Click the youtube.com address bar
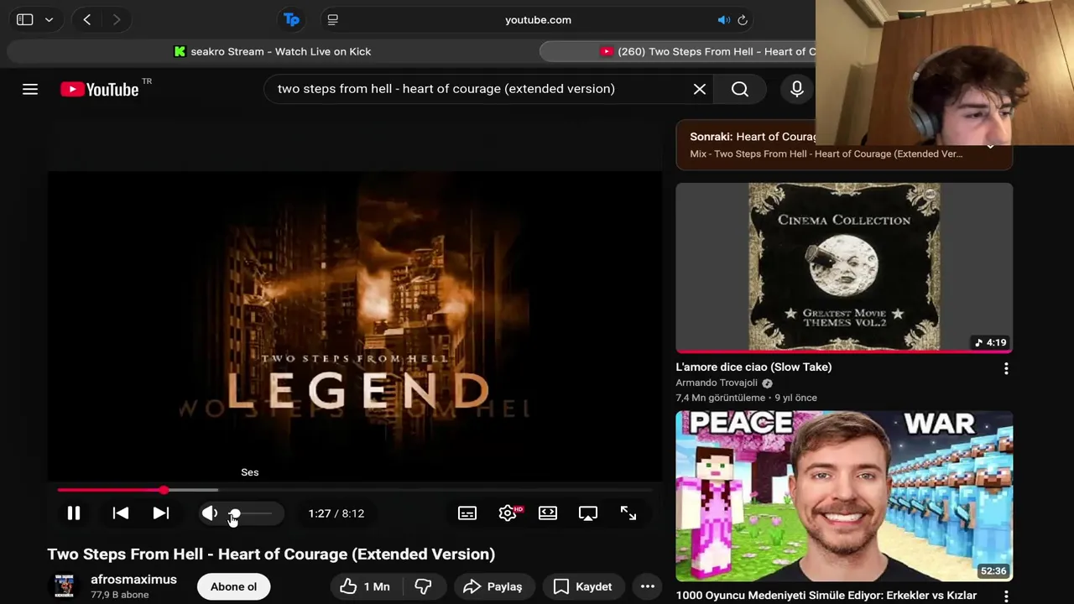 538,20
